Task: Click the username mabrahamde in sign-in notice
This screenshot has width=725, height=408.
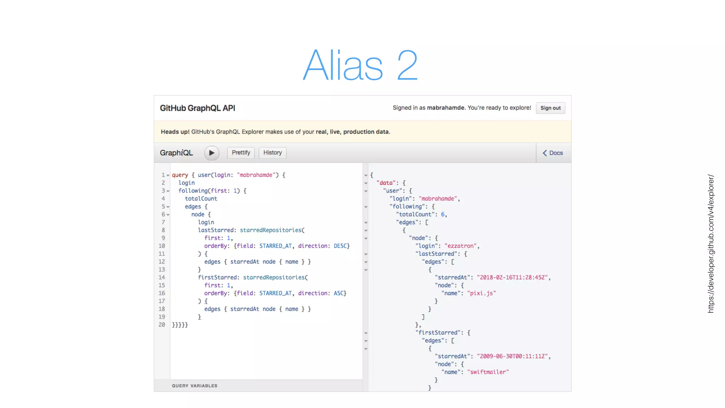Action: pyautogui.click(x=446, y=108)
